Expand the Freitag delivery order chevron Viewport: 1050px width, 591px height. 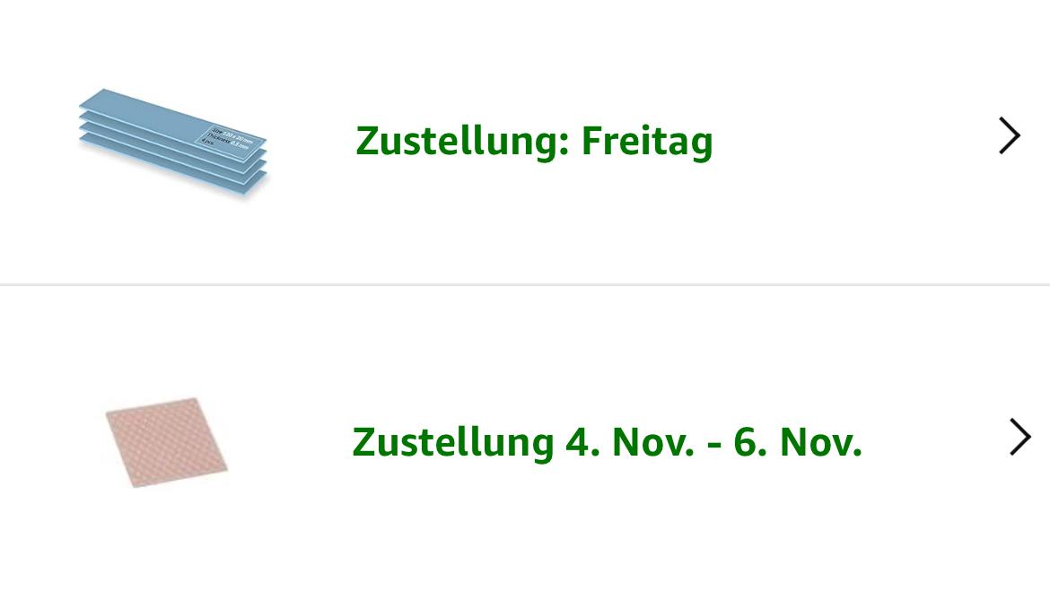pyautogui.click(x=1010, y=136)
